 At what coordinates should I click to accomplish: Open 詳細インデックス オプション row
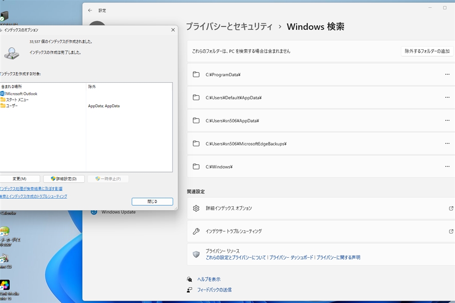[x=321, y=208]
